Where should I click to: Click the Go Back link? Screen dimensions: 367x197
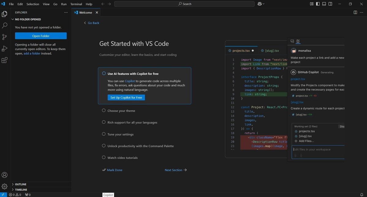pyautogui.click(x=92, y=23)
